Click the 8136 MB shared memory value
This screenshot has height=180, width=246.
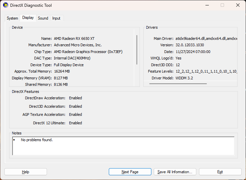(61, 84)
